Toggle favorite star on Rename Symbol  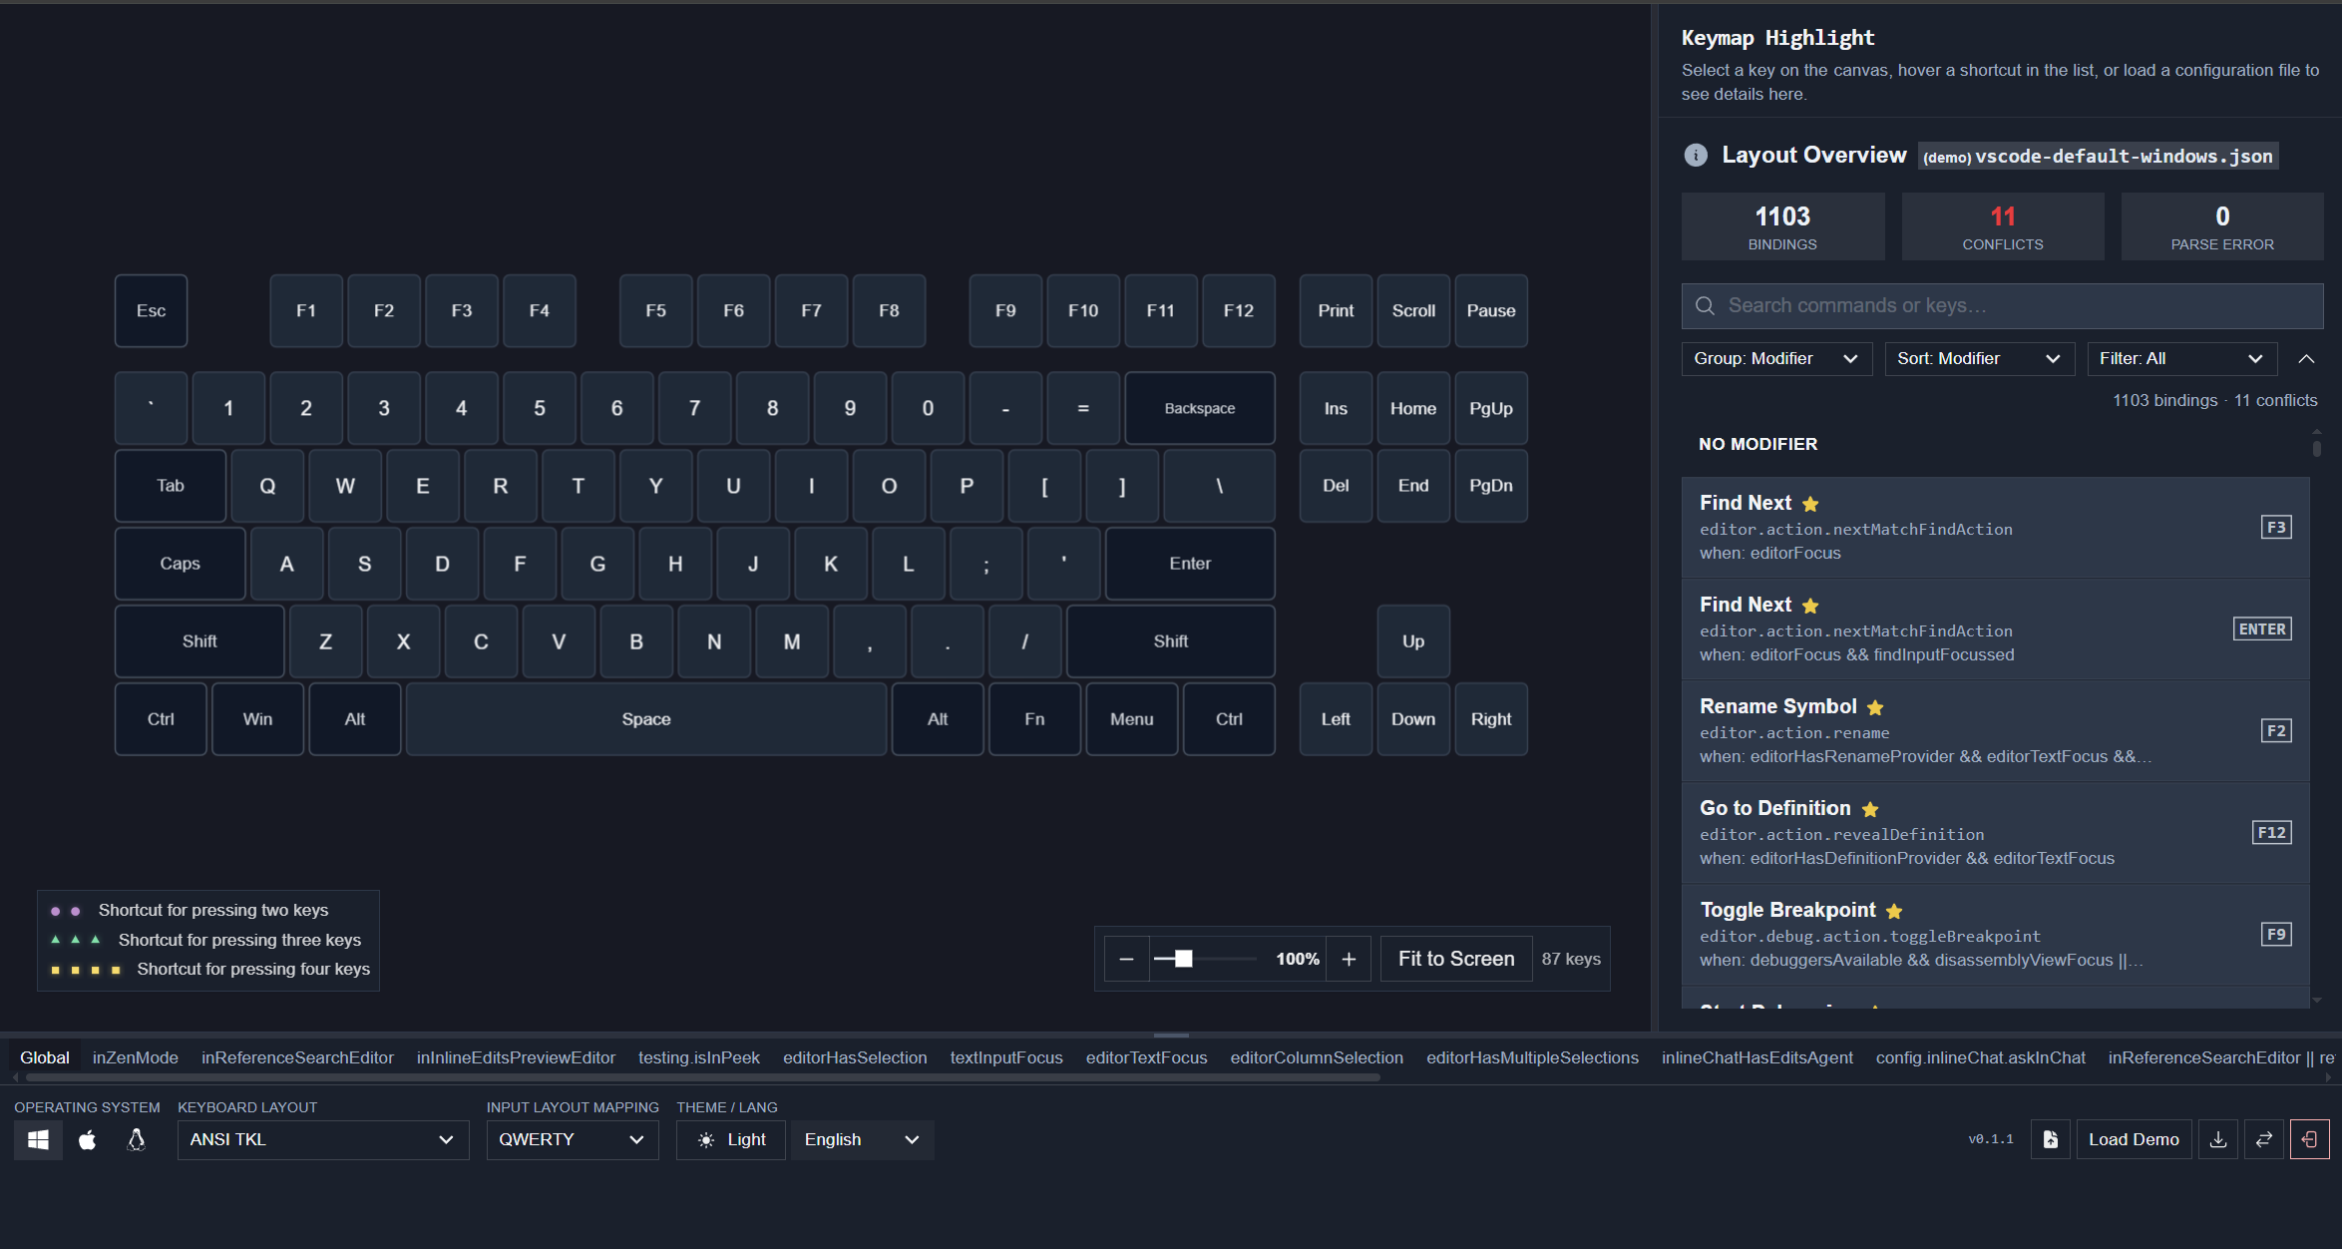click(1875, 707)
